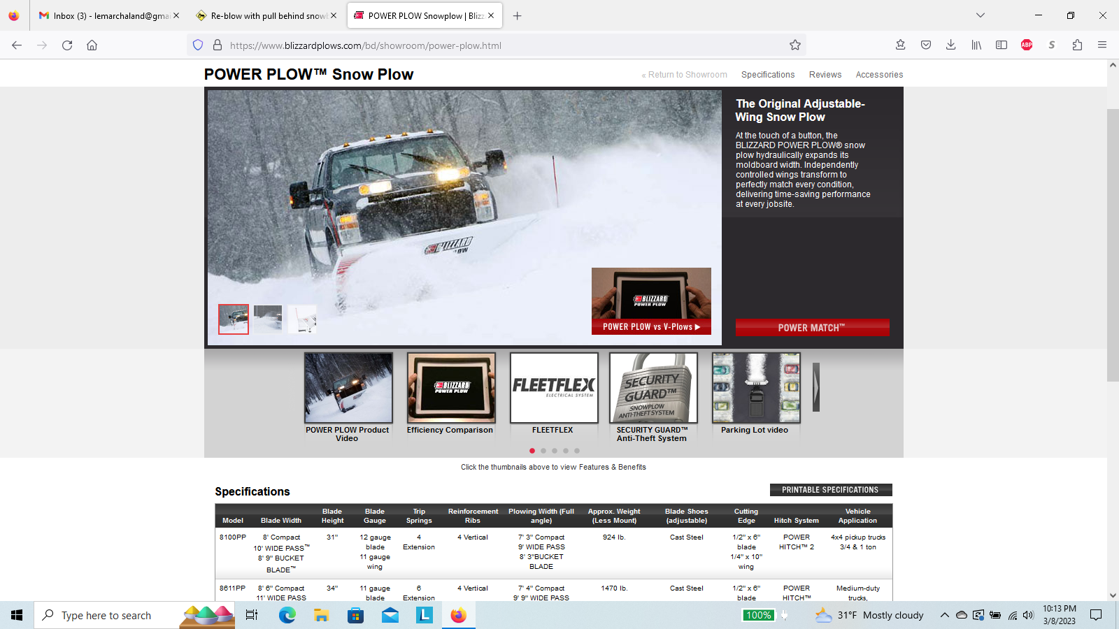Open the volume control icon
Image resolution: width=1119 pixels, height=629 pixels.
coord(1028,615)
